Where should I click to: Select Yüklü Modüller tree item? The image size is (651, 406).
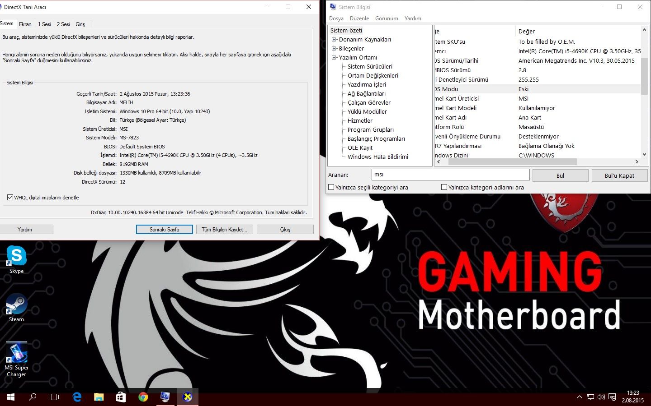[x=367, y=112]
